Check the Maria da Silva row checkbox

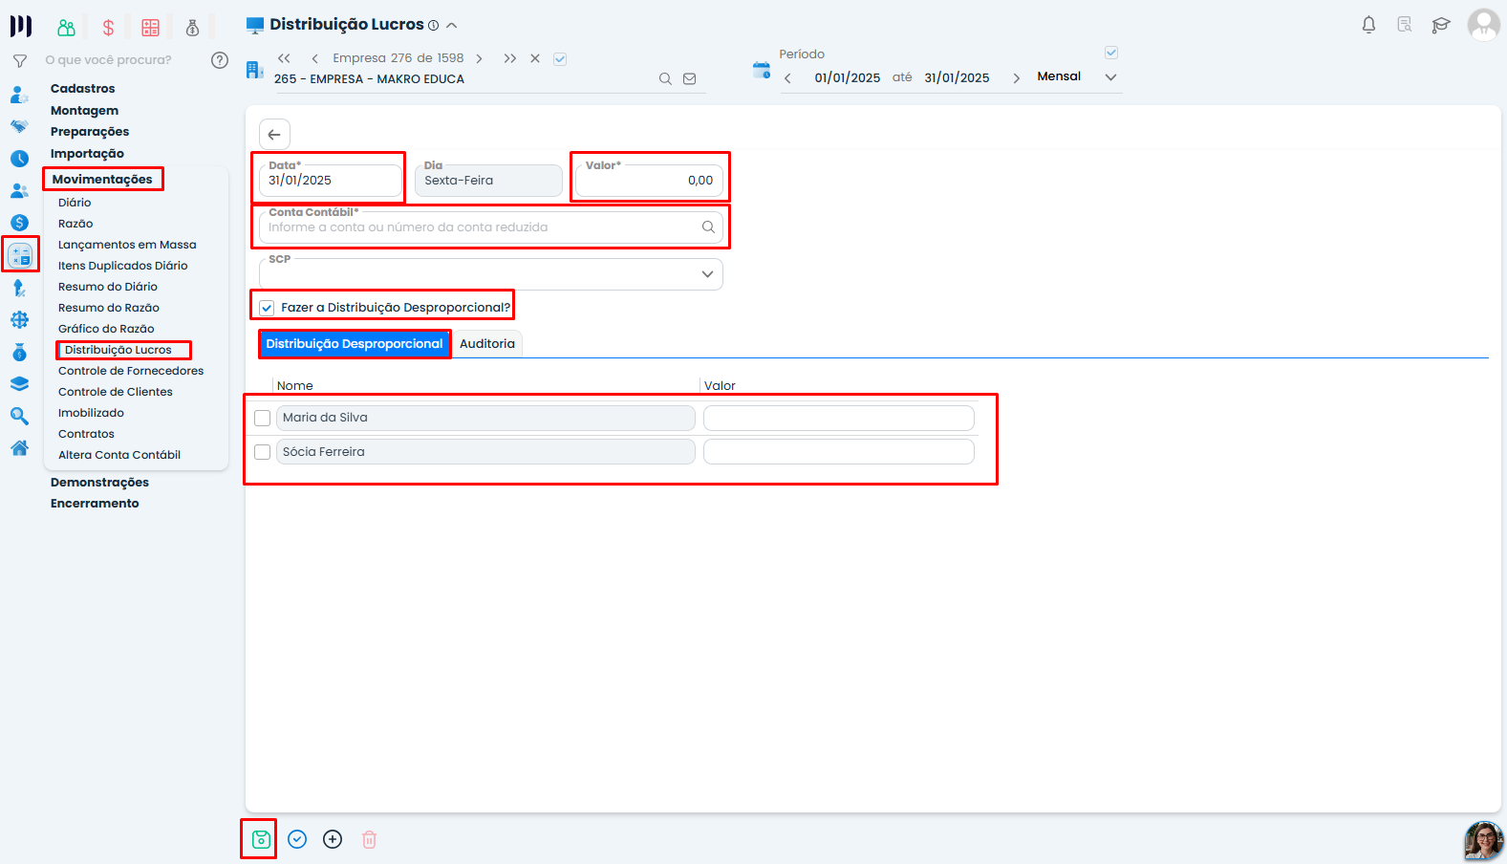pos(263,418)
